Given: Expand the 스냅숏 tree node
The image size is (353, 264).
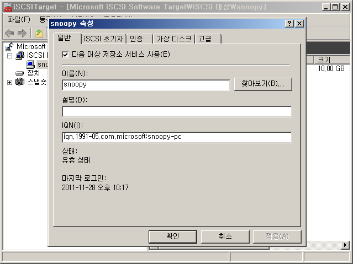Looking at the screenshot, I should pyautogui.click(x=9, y=82).
